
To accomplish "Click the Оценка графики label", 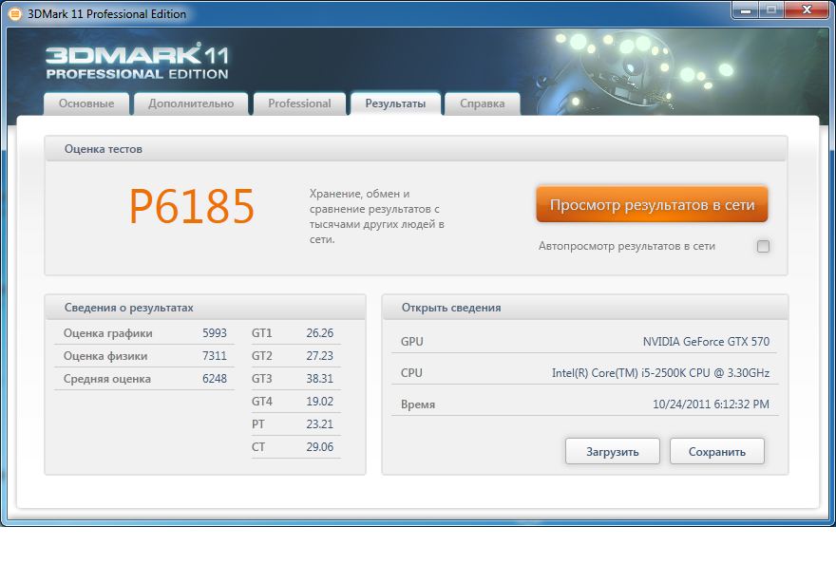I will click(107, 333).
